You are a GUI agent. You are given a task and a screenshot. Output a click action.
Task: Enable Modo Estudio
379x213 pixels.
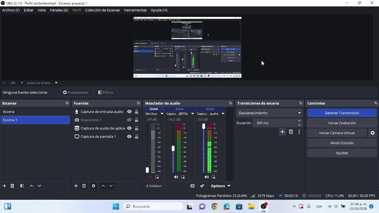(342, 143)
